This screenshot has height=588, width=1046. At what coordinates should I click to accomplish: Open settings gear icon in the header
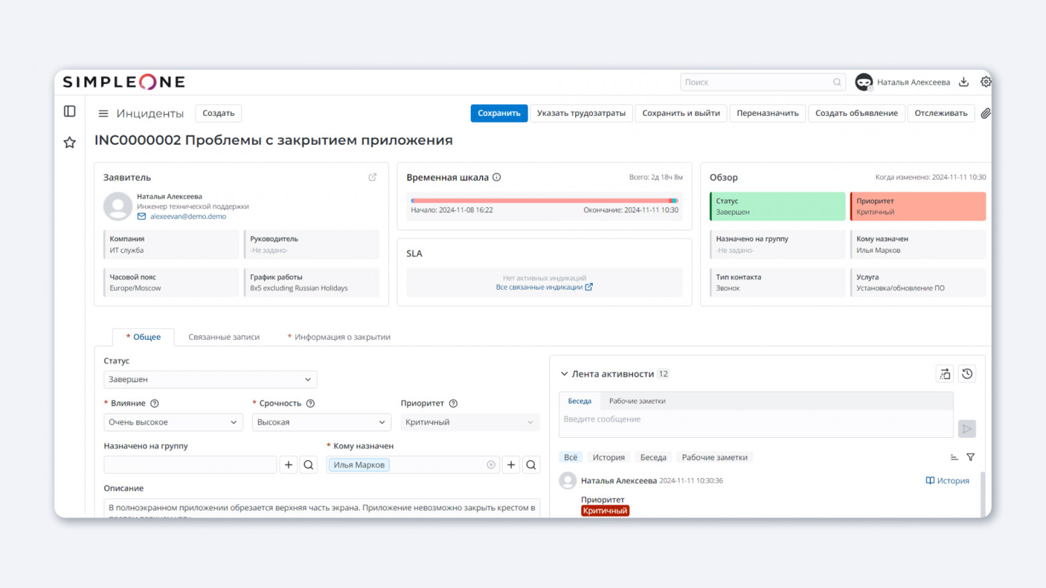point(986,82)
